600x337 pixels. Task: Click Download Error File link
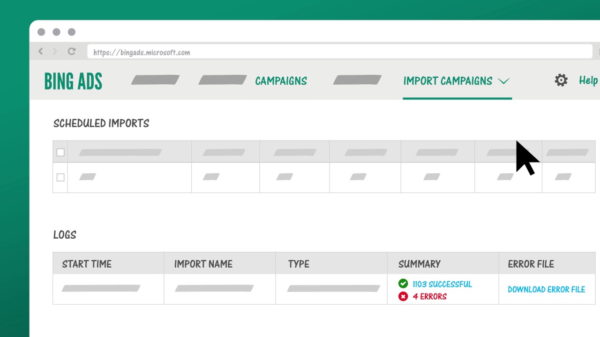click(x=546, y=290)
